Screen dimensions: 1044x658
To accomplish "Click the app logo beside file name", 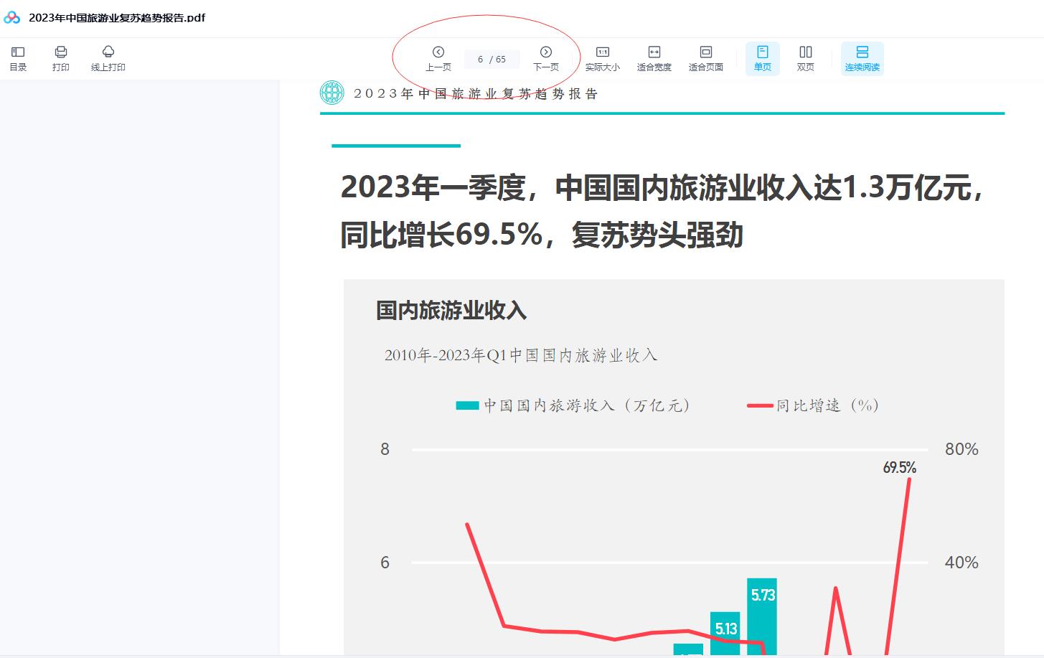I will tap(12, 17).
